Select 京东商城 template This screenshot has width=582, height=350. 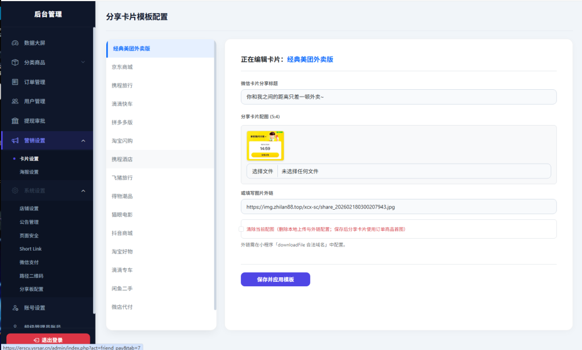tap(160, 67)
